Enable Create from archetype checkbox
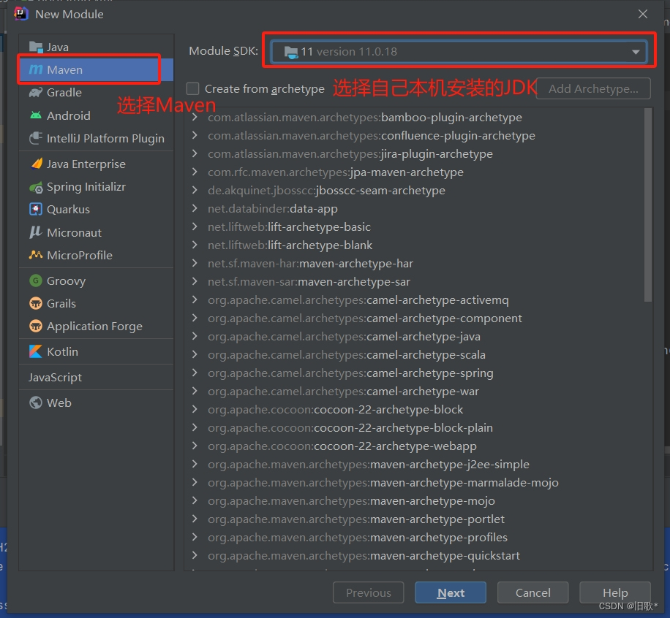 [192, 88]
